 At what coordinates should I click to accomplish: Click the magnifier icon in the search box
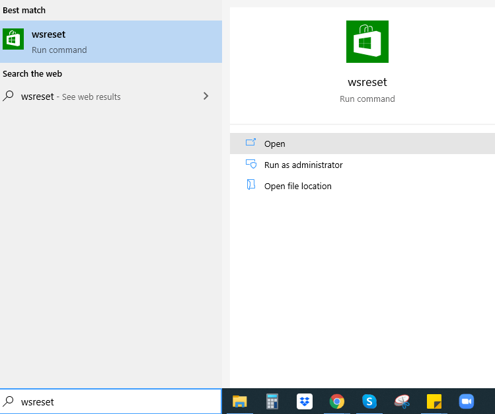pos(9,401)
